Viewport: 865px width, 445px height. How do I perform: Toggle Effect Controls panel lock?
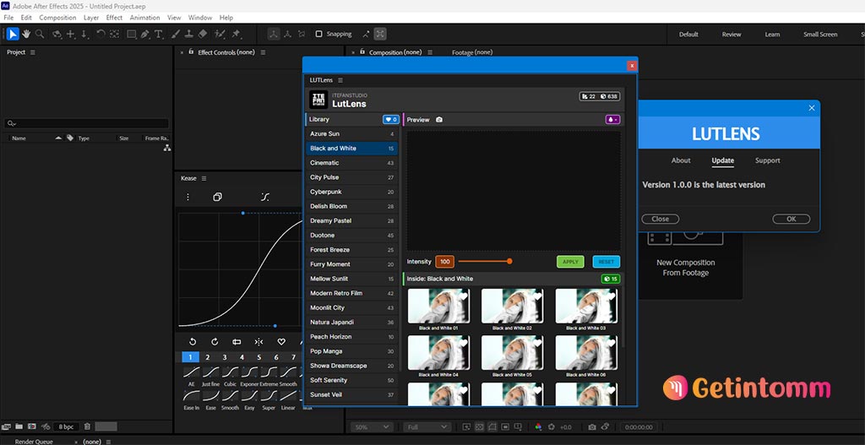click(192, 52)
